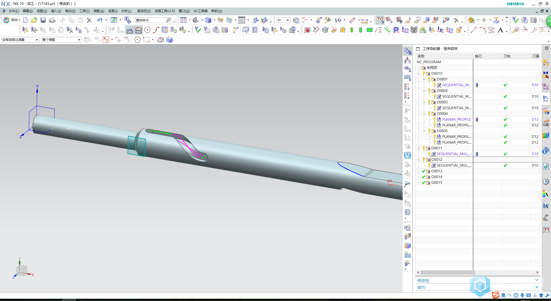Toggle the Operation Navigator title checkbox

pos(418,49)
